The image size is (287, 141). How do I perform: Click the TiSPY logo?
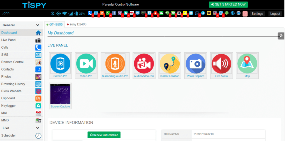point(34,5)
